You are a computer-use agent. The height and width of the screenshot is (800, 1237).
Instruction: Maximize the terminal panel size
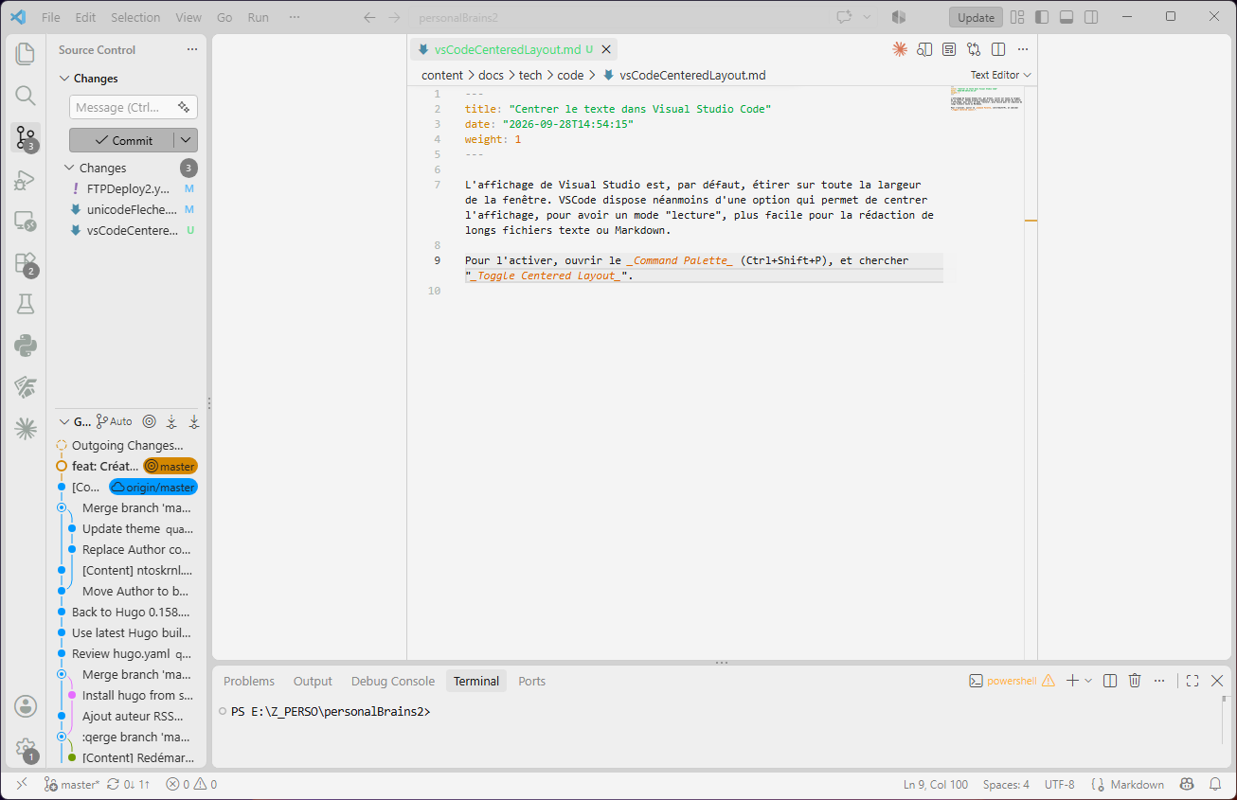pos(1192,681)
